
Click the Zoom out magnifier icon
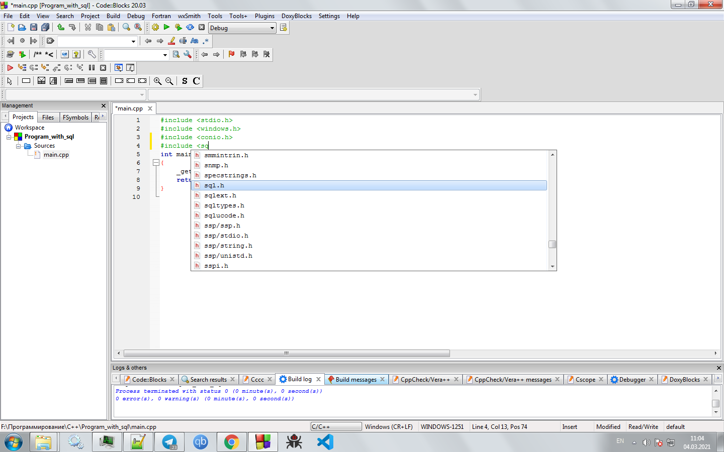[x=169, y=81]
